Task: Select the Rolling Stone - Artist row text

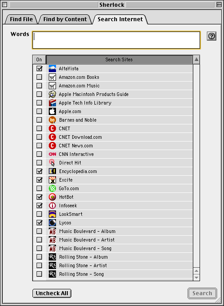Action: click(83, 265)
